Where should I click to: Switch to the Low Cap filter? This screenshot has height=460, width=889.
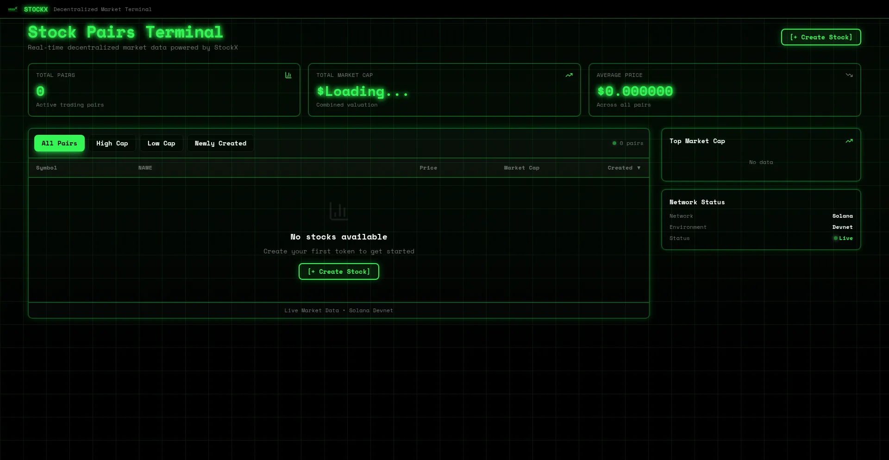[x=161, y=143]
